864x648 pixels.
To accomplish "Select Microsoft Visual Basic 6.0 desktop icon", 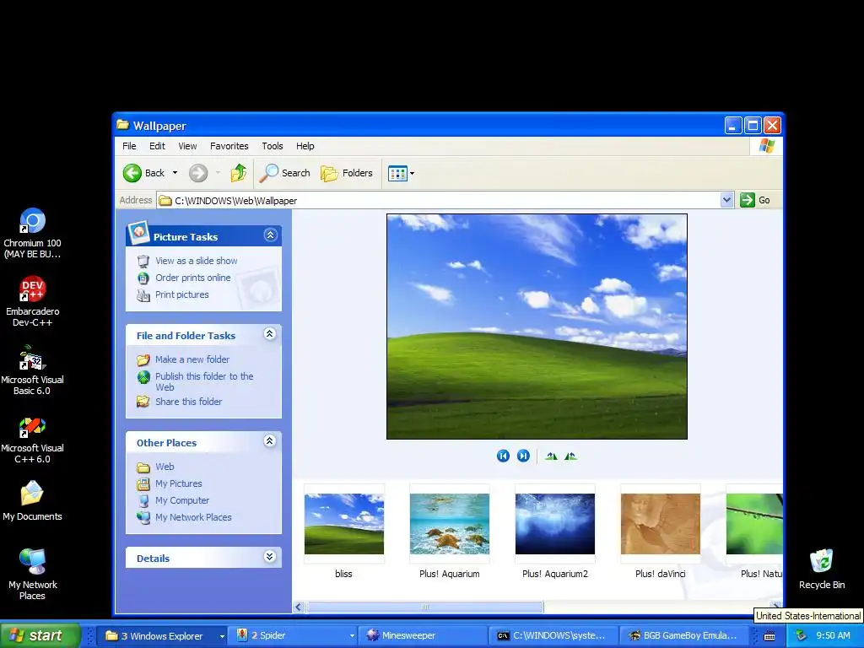I will 33,370.
